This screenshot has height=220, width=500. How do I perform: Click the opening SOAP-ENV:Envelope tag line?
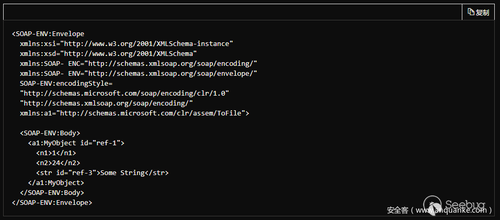[48, 34]
